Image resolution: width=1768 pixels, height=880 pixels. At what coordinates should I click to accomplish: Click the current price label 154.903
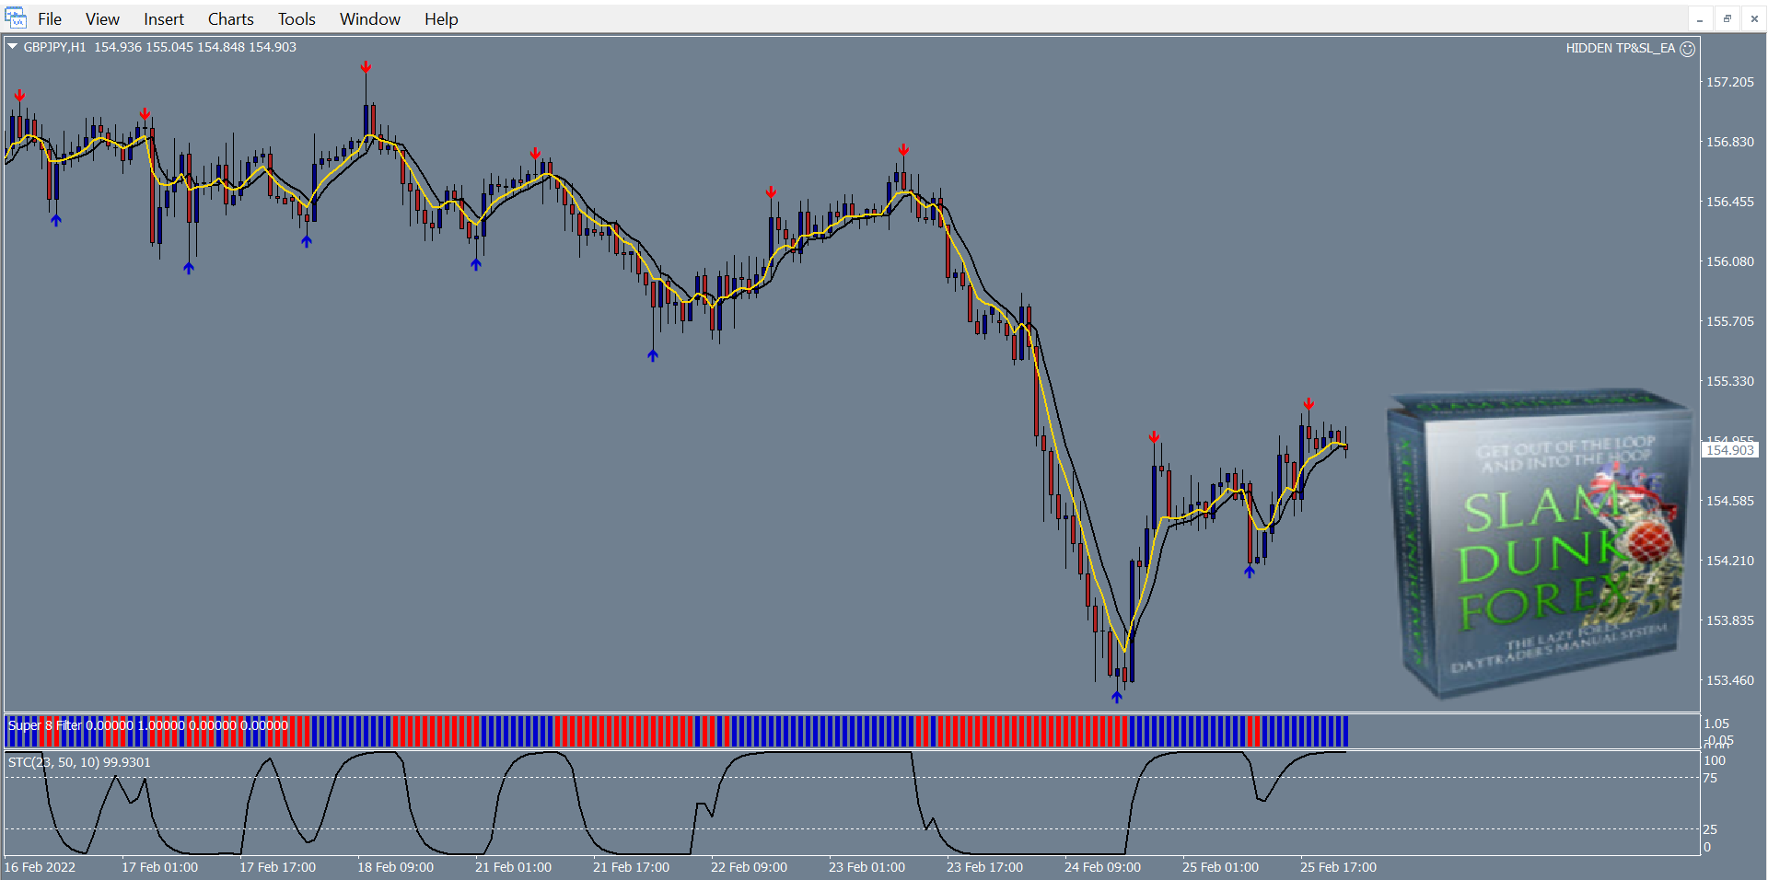[1729, 450]
